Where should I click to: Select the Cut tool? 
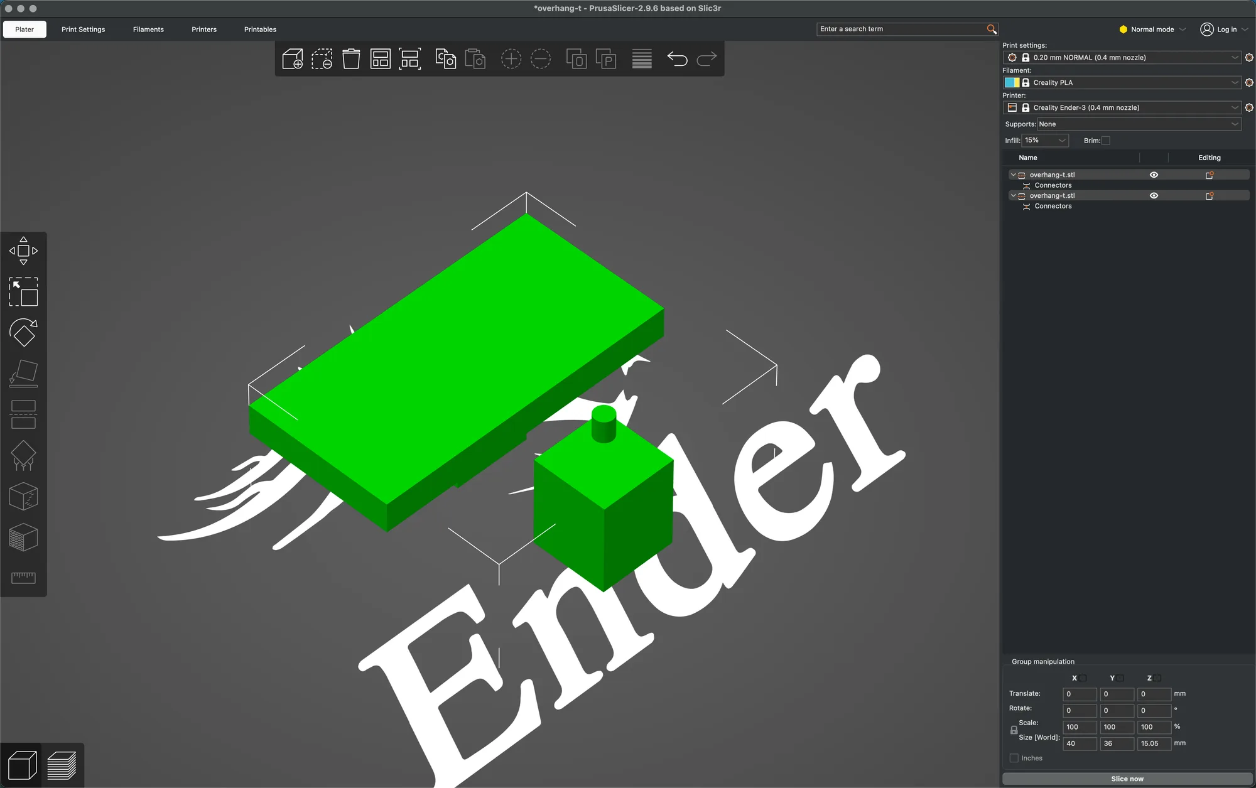23,414
